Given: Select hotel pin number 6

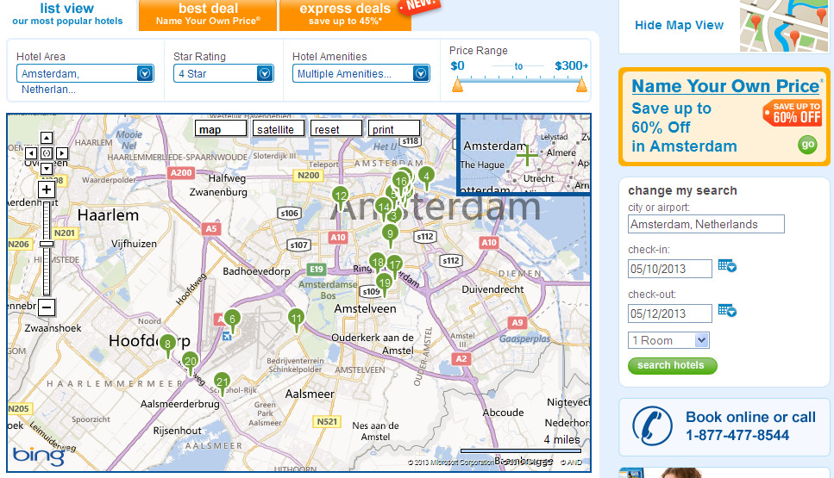Looking at the screenshot, I should (x=232, y=320).
